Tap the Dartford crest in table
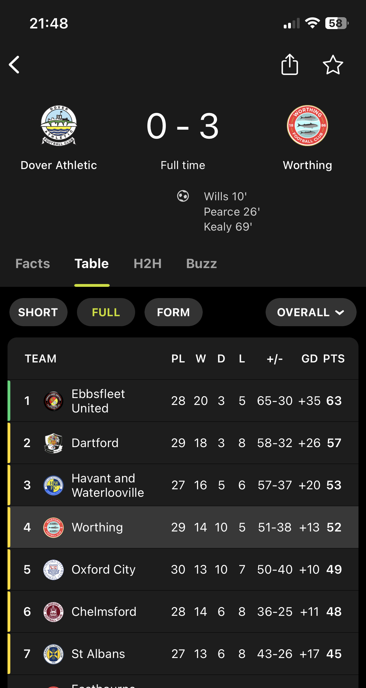The height and width of the screenshot is (688, 366). (x=53, y=443)
